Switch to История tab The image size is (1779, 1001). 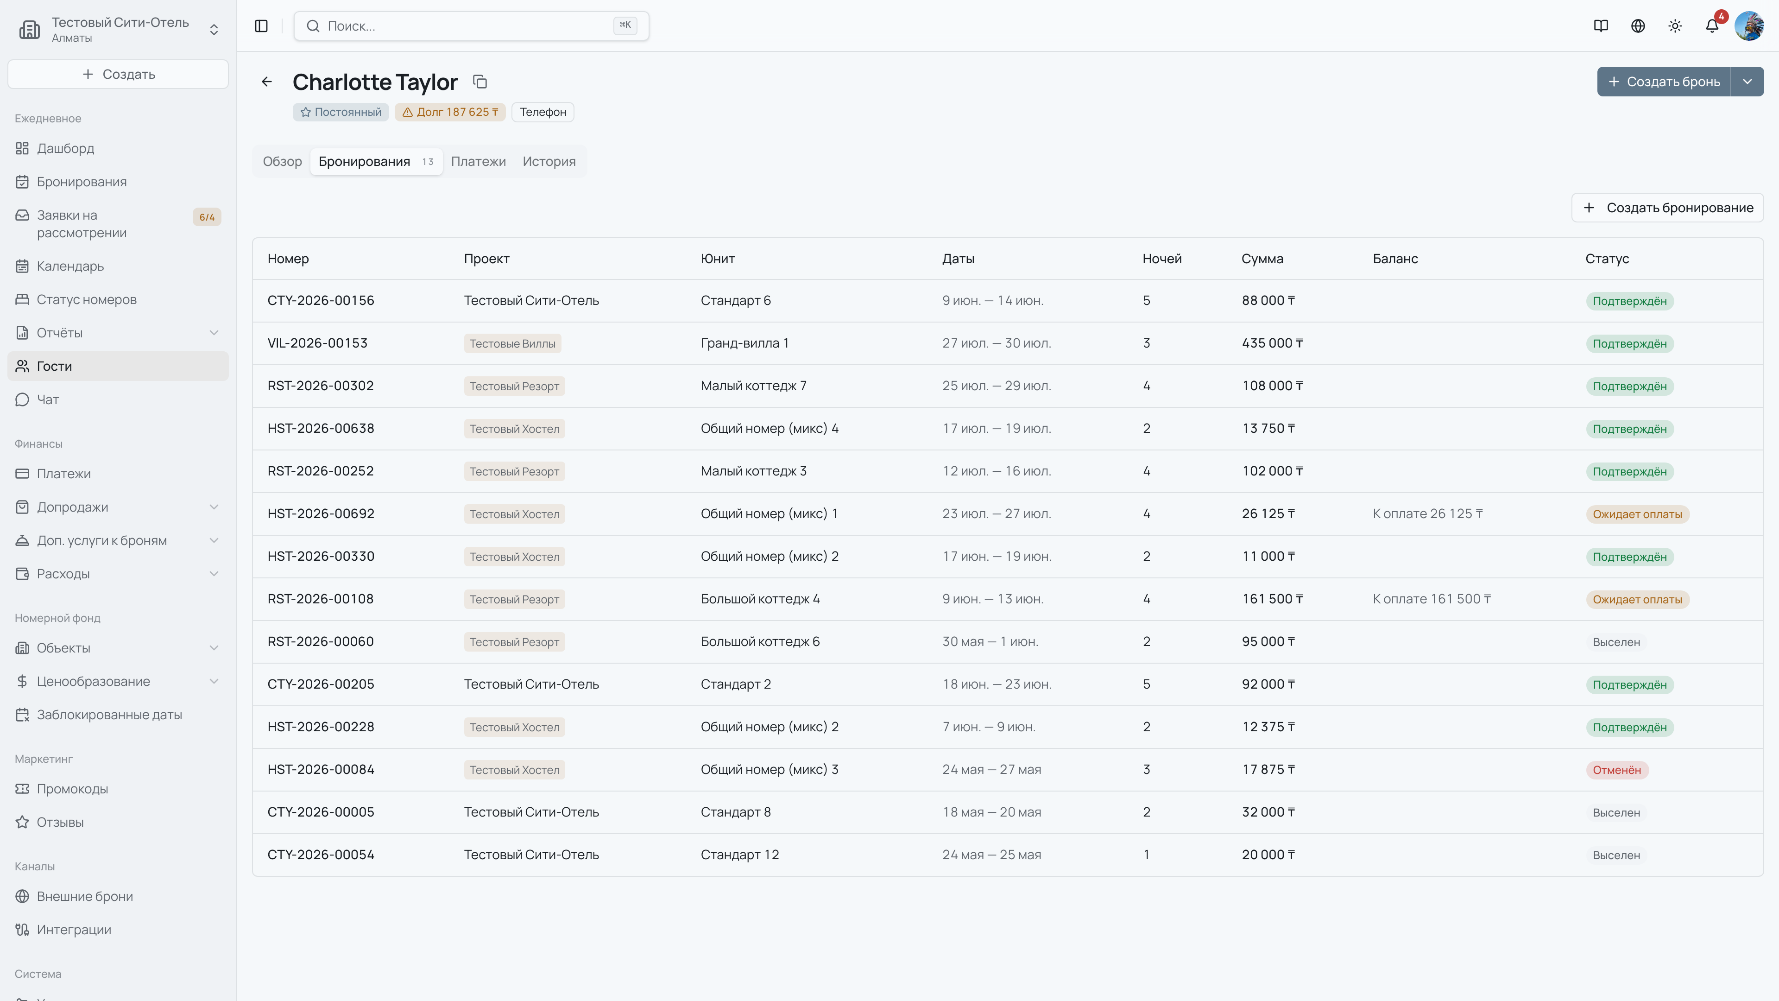tap(549, 162)
